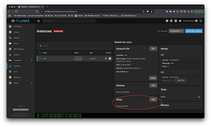Click the Running status badge

pos(78,58)
